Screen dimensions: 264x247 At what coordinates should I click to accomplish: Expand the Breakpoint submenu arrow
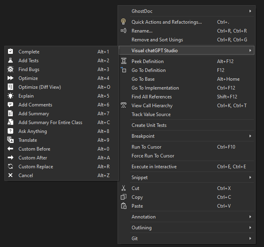tap(250, 136)
